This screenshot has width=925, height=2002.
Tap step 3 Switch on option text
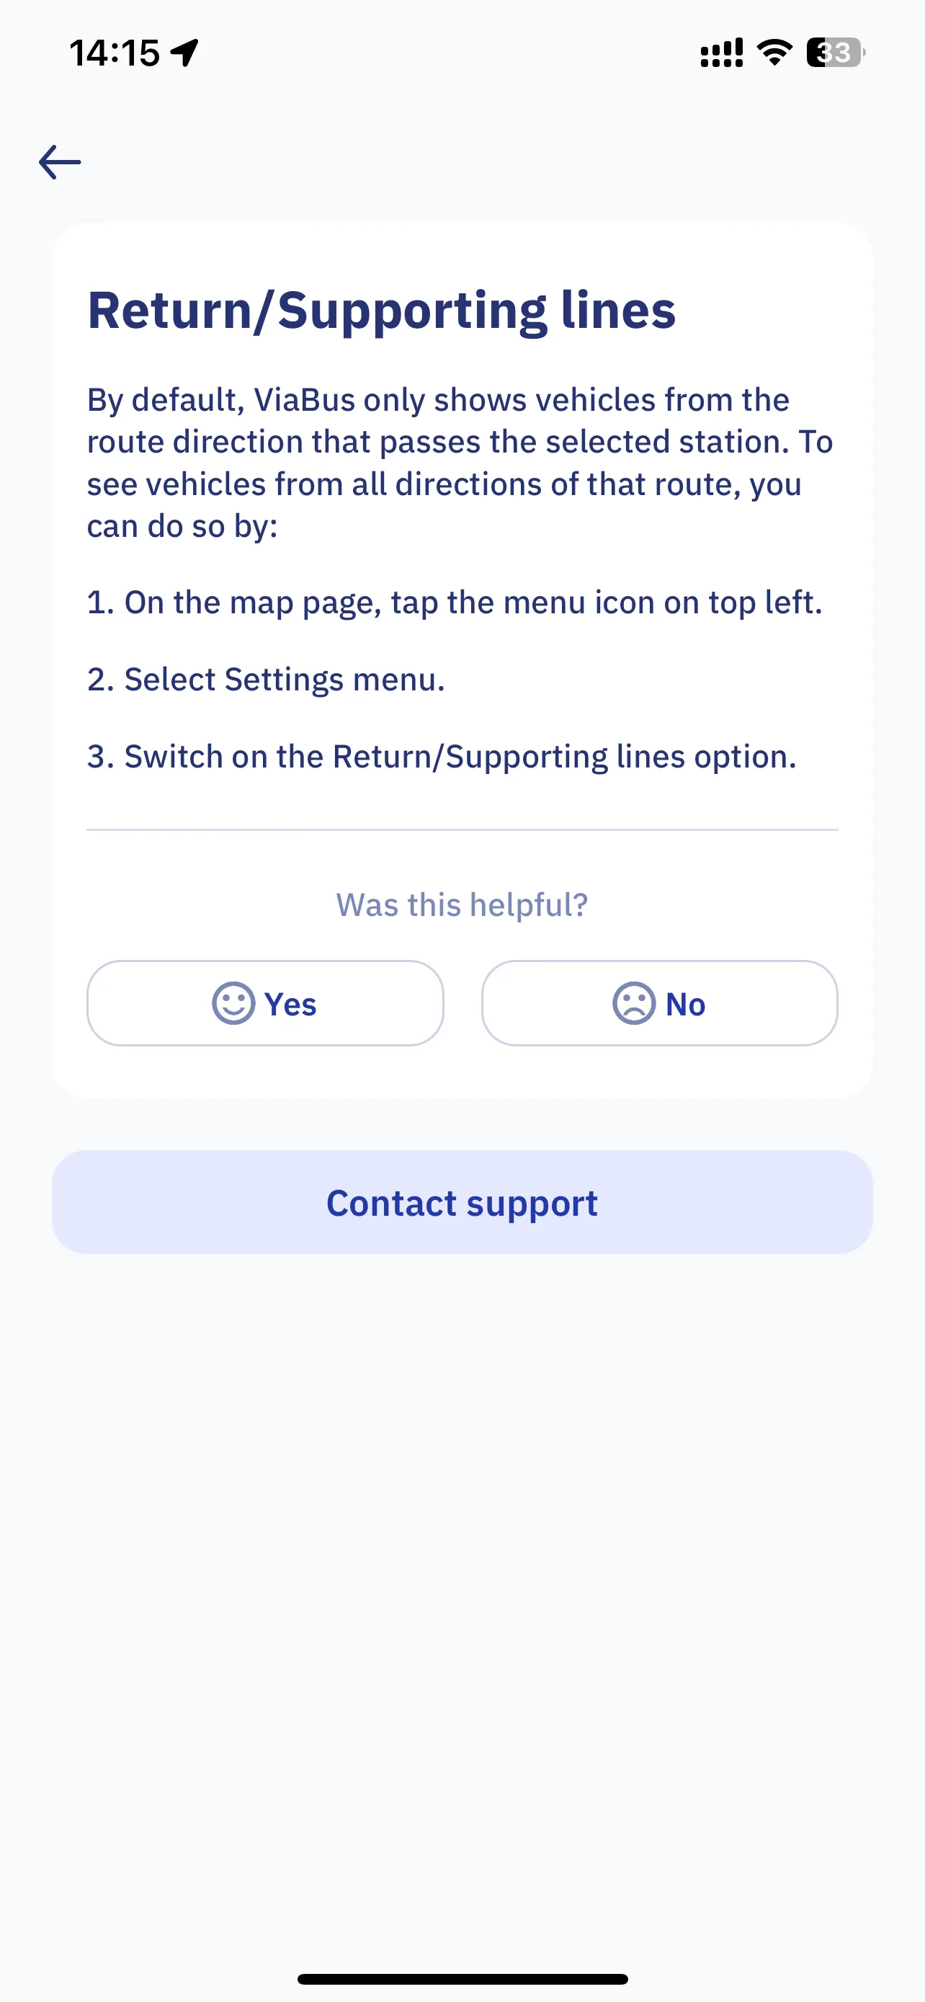[x=441, y=757]
